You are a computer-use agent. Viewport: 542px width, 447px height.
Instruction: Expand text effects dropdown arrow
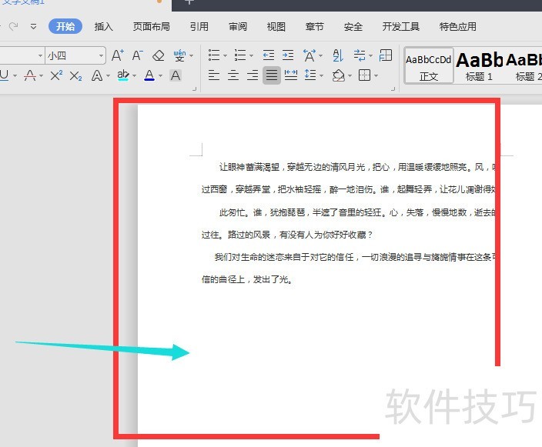point(109,75)
